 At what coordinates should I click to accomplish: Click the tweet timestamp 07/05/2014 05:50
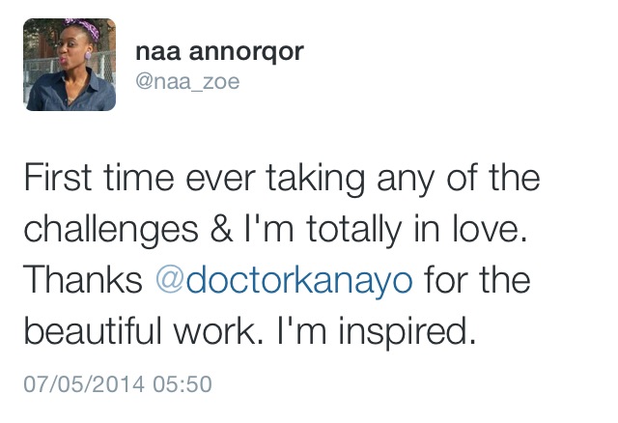click(x=117, y=383)
